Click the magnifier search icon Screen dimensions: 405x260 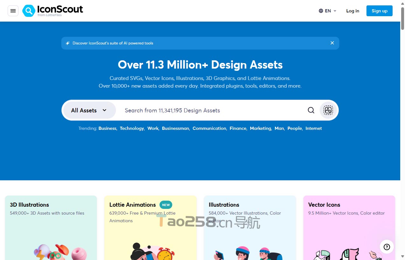311,110
